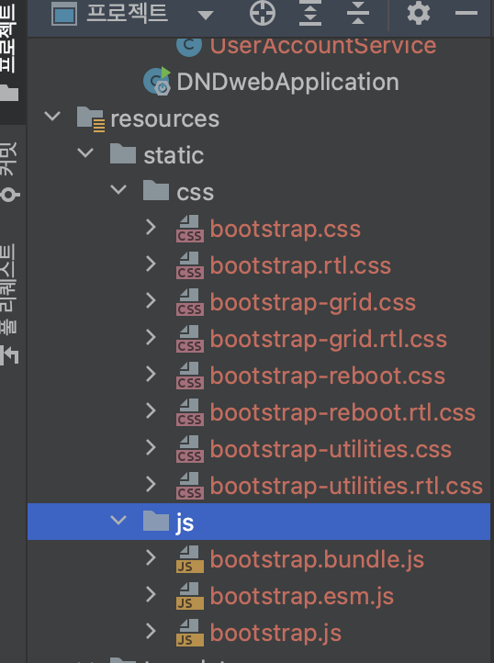Click the bootstrap.esm.js file icon

pyautogui.click(x=190, y=597)
